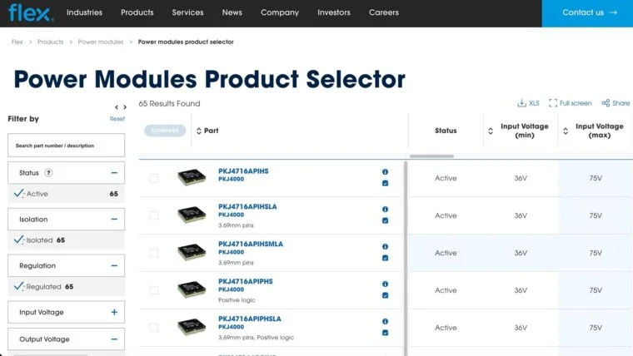Click info icon for PKJ4716APIPHS row
Image resolution: width=633 pixels, height=356 pixels.
(385, 284)
